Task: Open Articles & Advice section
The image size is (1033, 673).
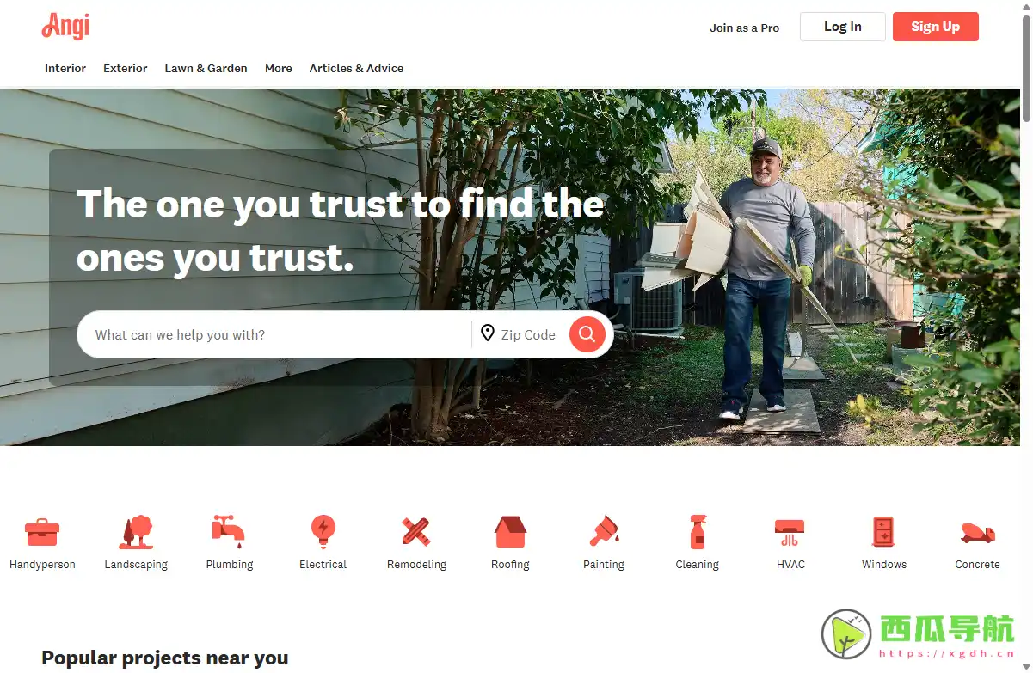Action: point(356,68)
